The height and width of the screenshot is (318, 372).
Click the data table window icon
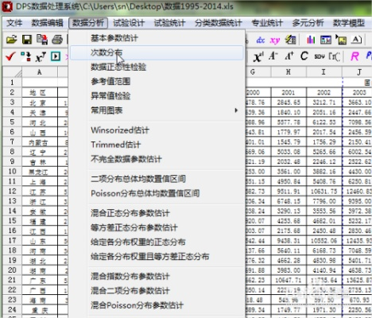326,40
